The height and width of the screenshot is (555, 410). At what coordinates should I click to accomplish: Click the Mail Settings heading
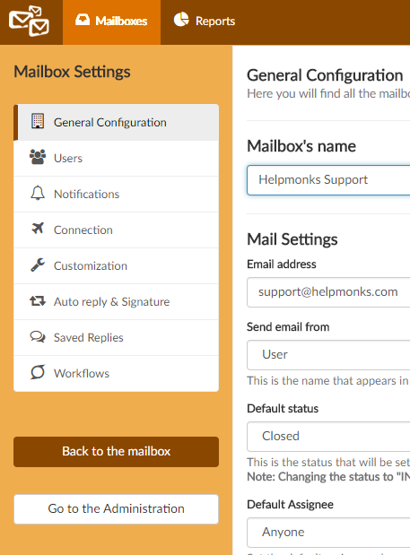[x=292, y=239]
